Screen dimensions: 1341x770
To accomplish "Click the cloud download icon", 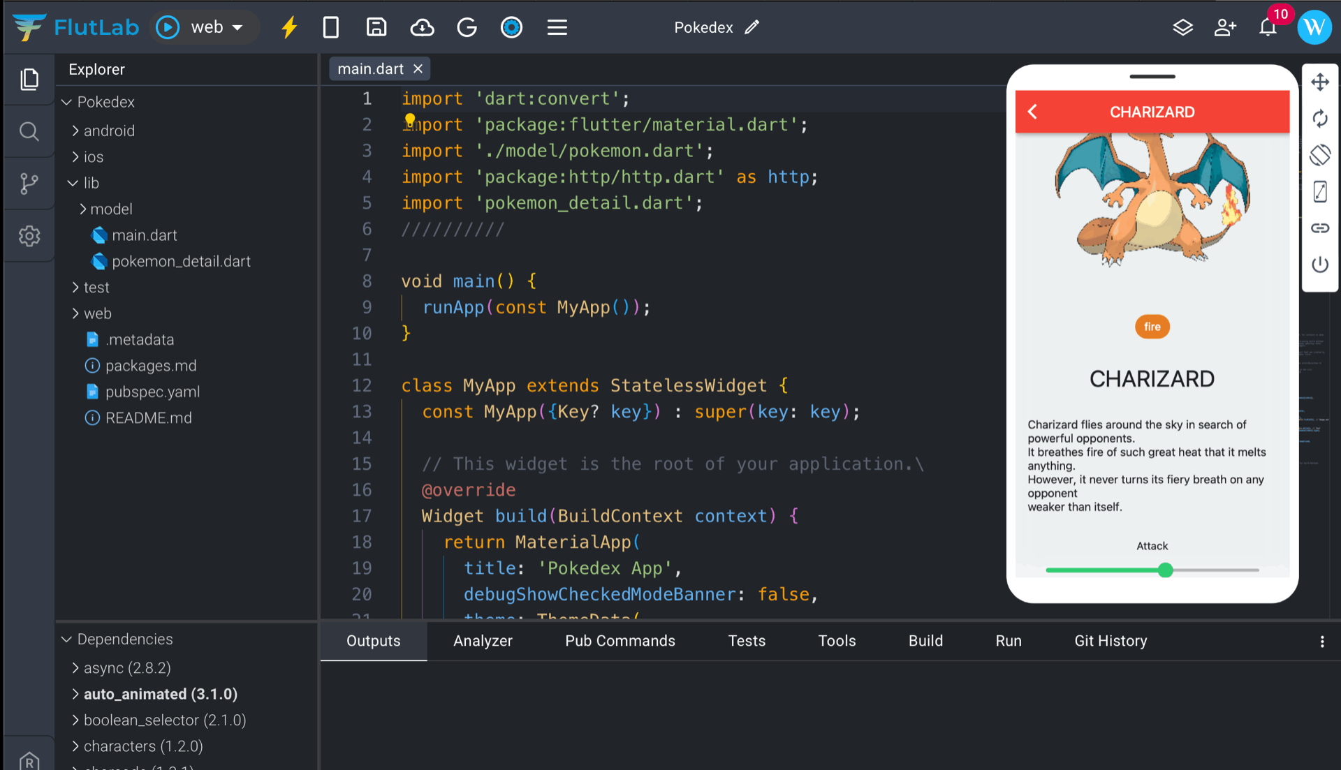I will [422, 28].
